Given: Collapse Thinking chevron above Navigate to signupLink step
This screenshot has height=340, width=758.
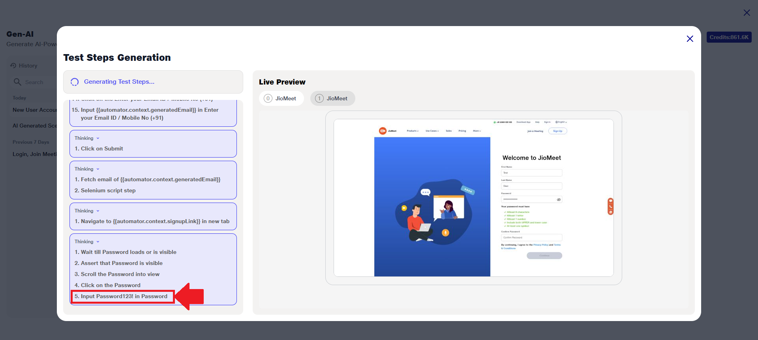Looking at the screenshot, I should [x=98, y=211].
